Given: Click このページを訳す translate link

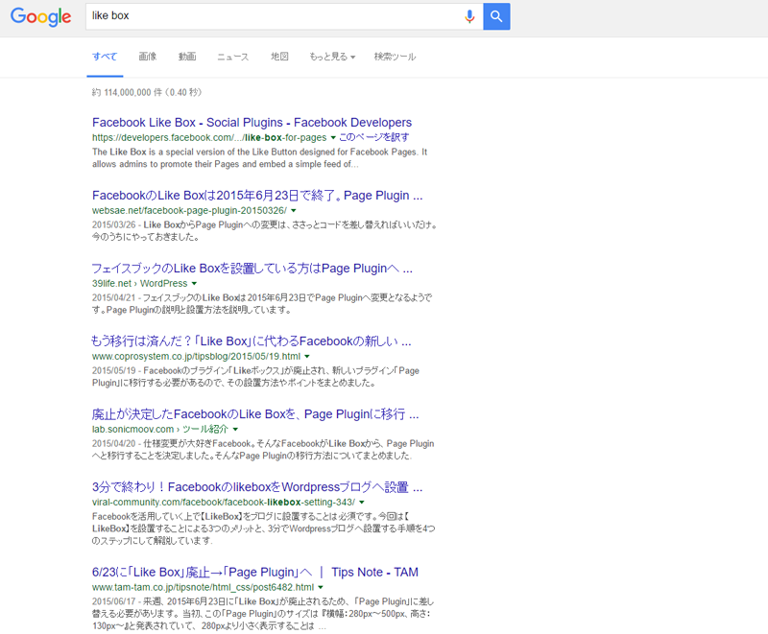Looking at the screenshot, I should pyautogui.click(x=374, y=137).
